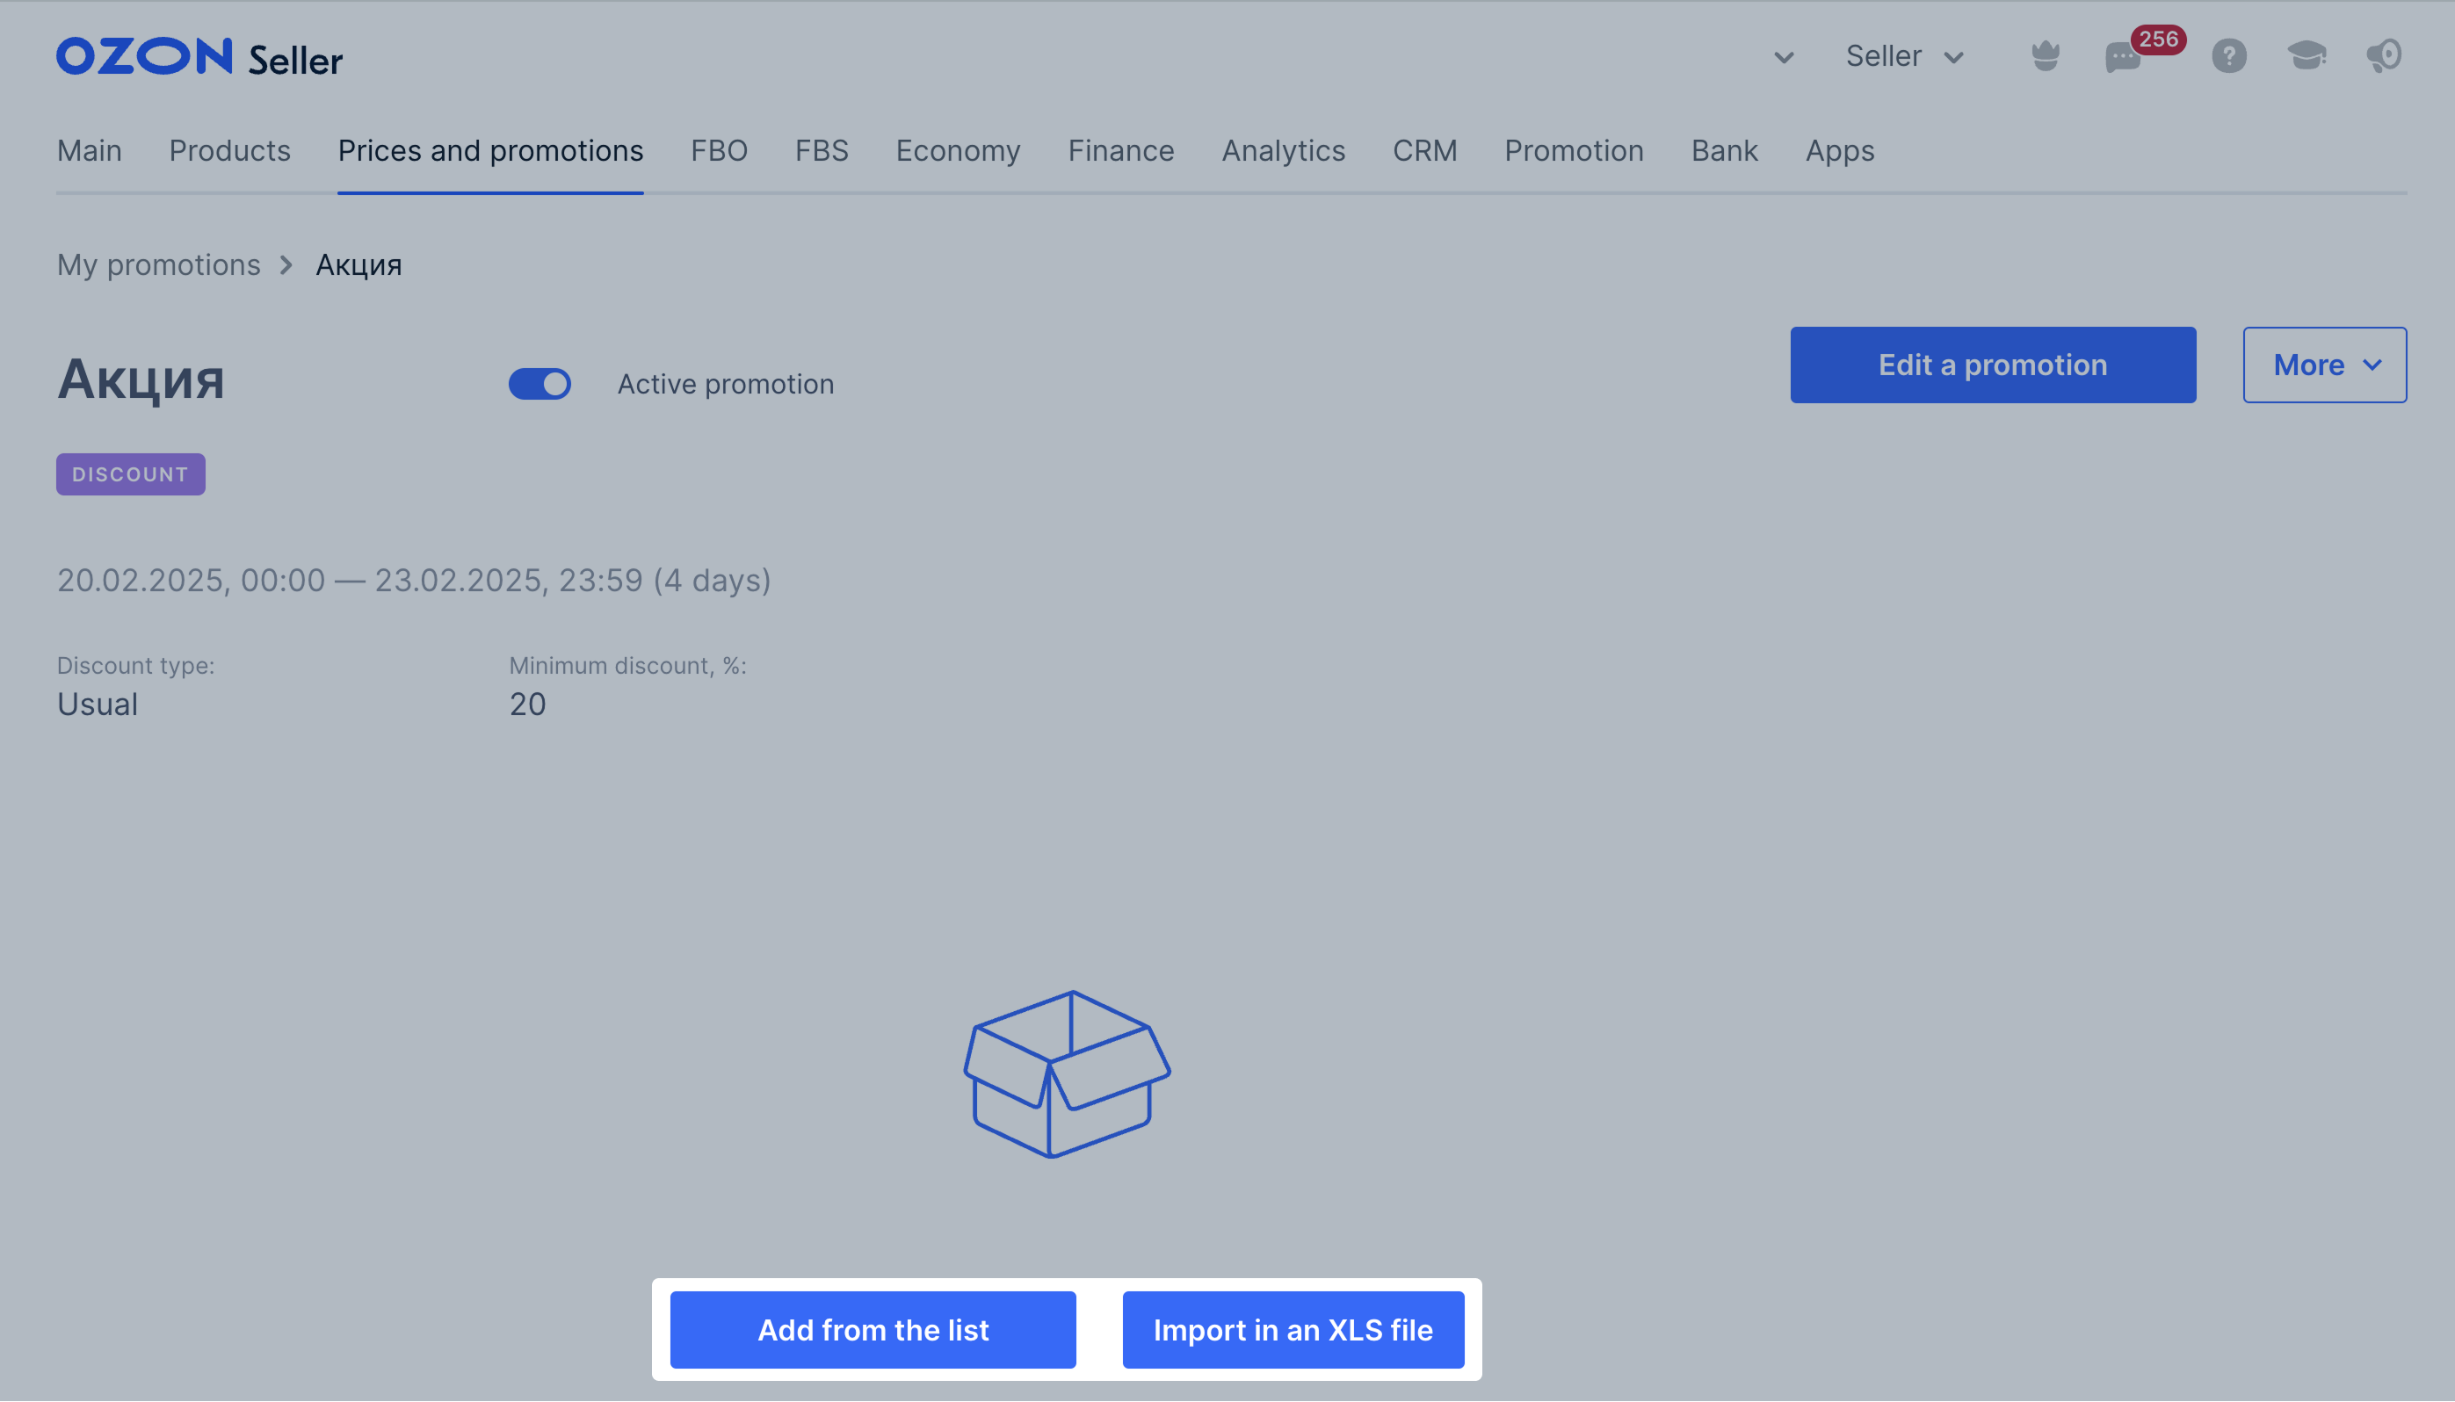Open the Products tab

click(x=229, y=151)
